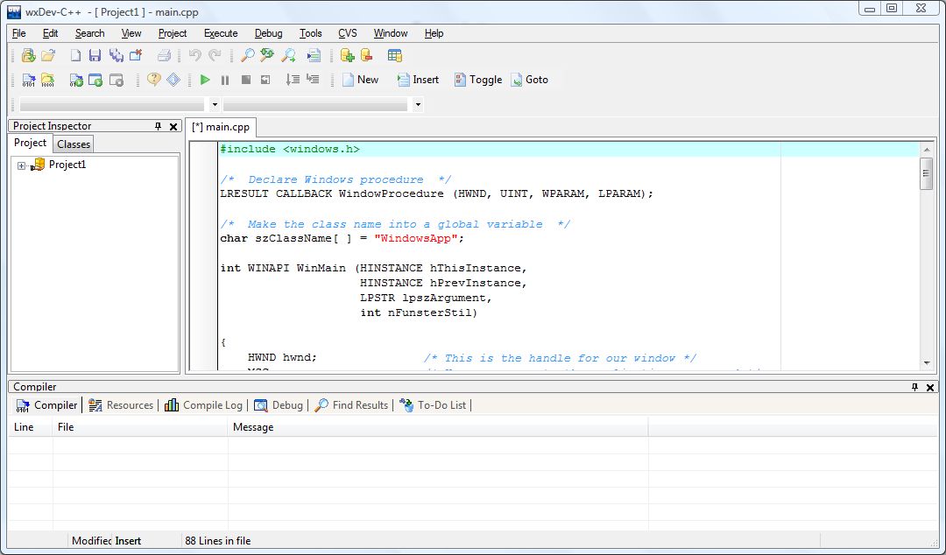Click the Find magnifier icon

248,55
